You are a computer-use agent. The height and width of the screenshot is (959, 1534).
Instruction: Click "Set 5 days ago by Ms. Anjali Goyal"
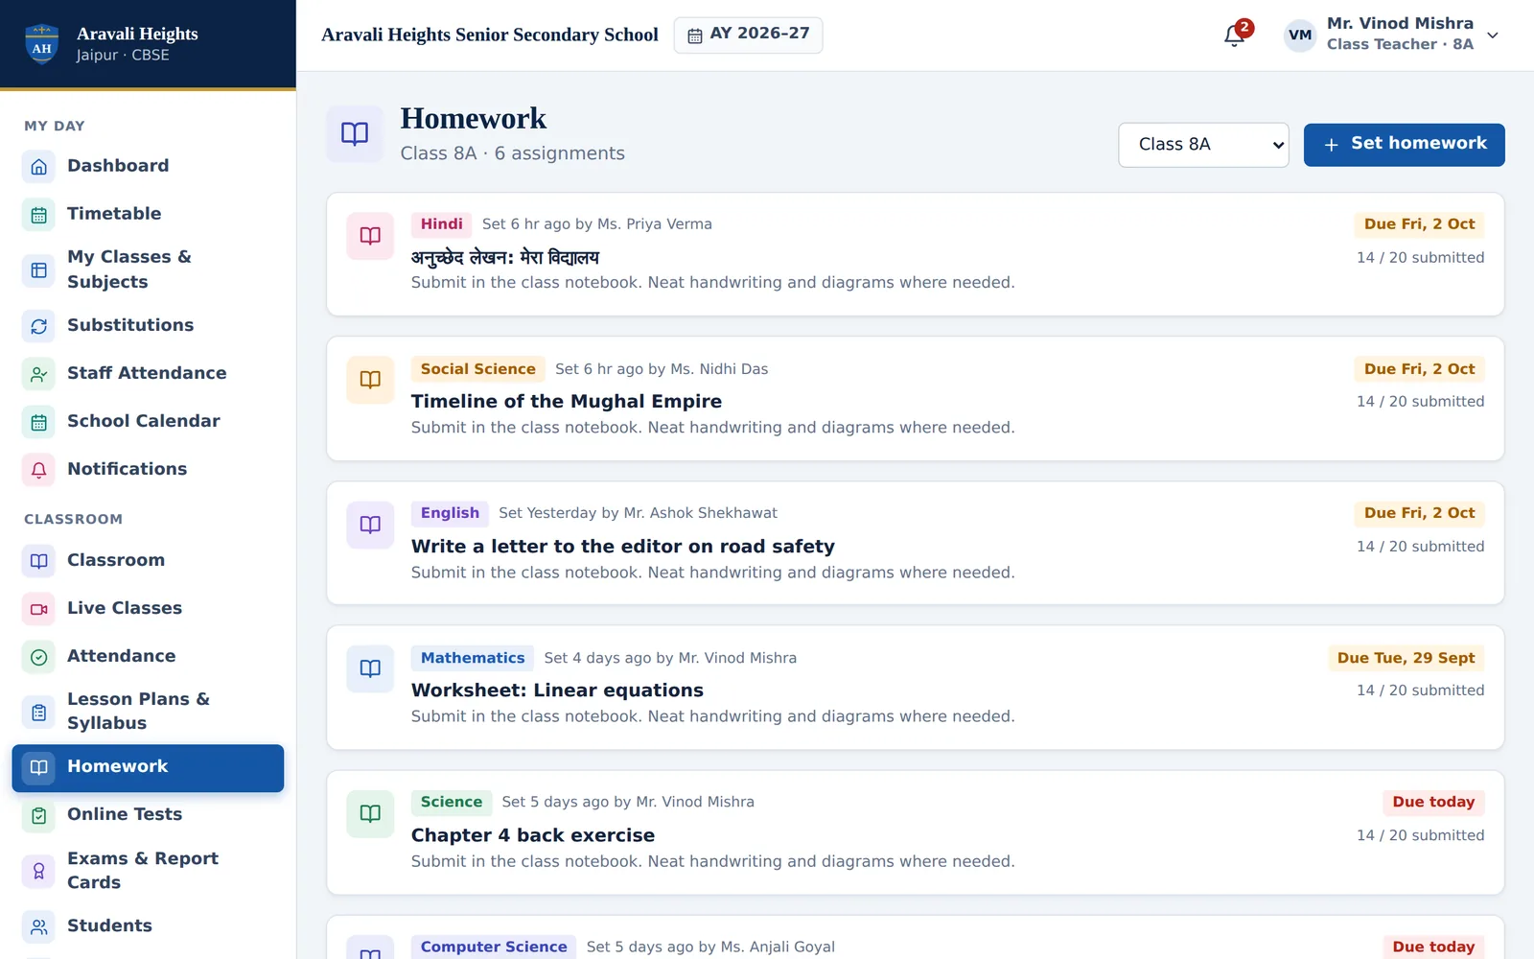[x=710, y=947]
